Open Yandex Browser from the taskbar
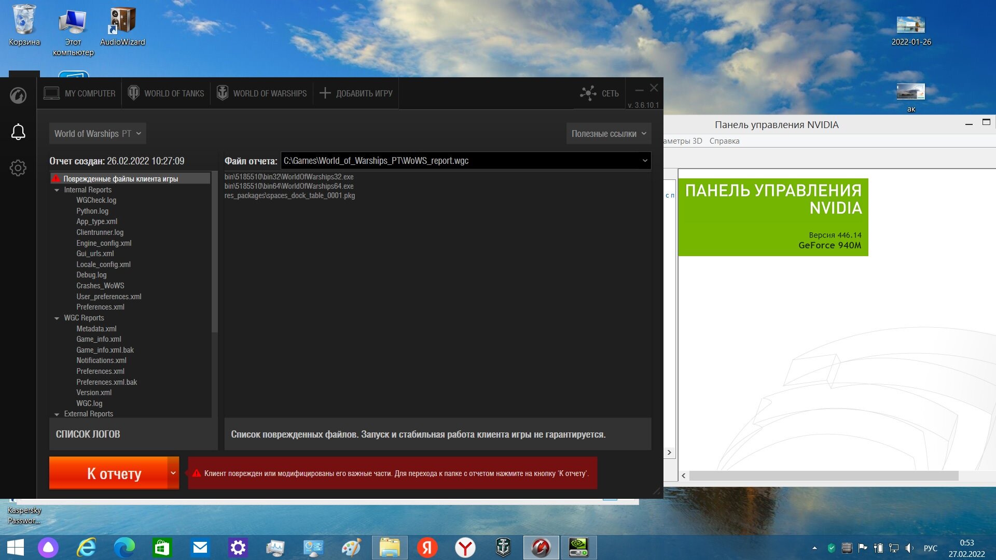 (465, 548)
